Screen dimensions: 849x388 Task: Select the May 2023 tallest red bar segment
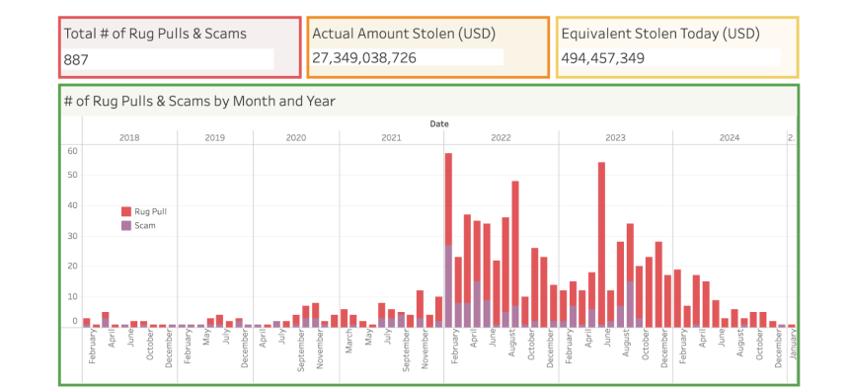pyautogui.click(x=601, y=243)
